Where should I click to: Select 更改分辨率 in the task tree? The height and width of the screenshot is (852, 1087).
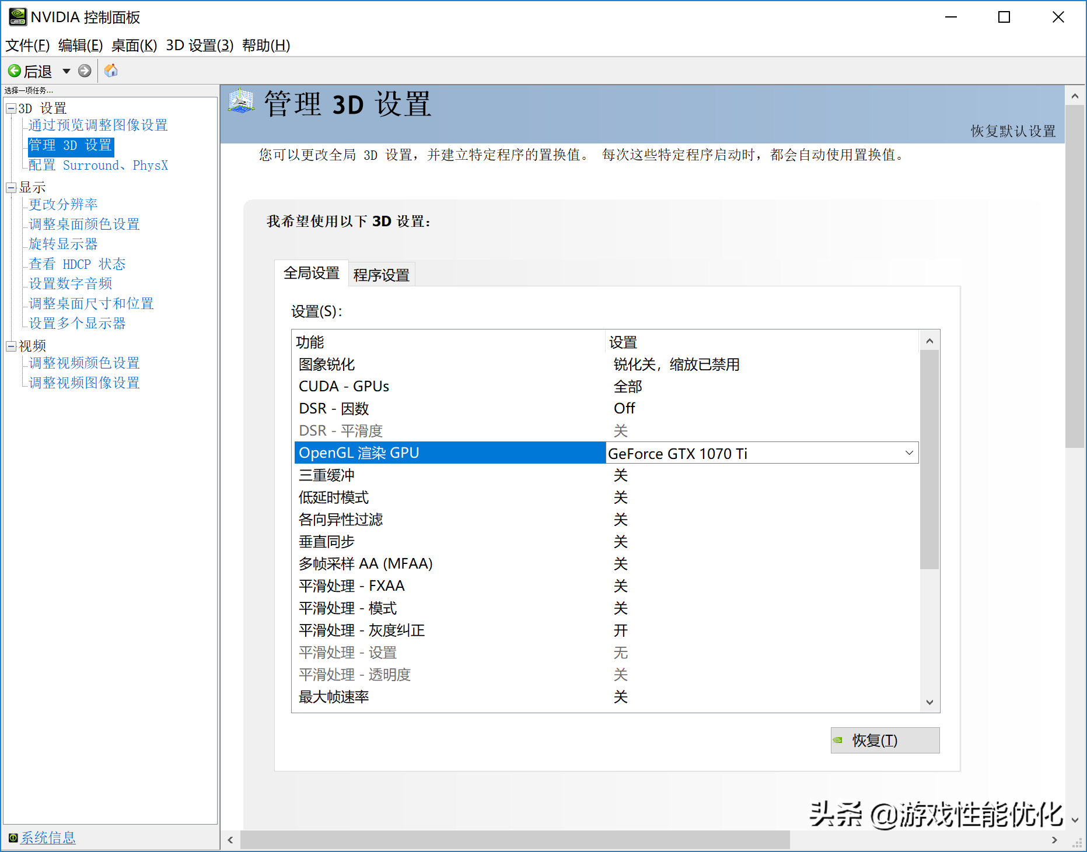click(63, 205)
